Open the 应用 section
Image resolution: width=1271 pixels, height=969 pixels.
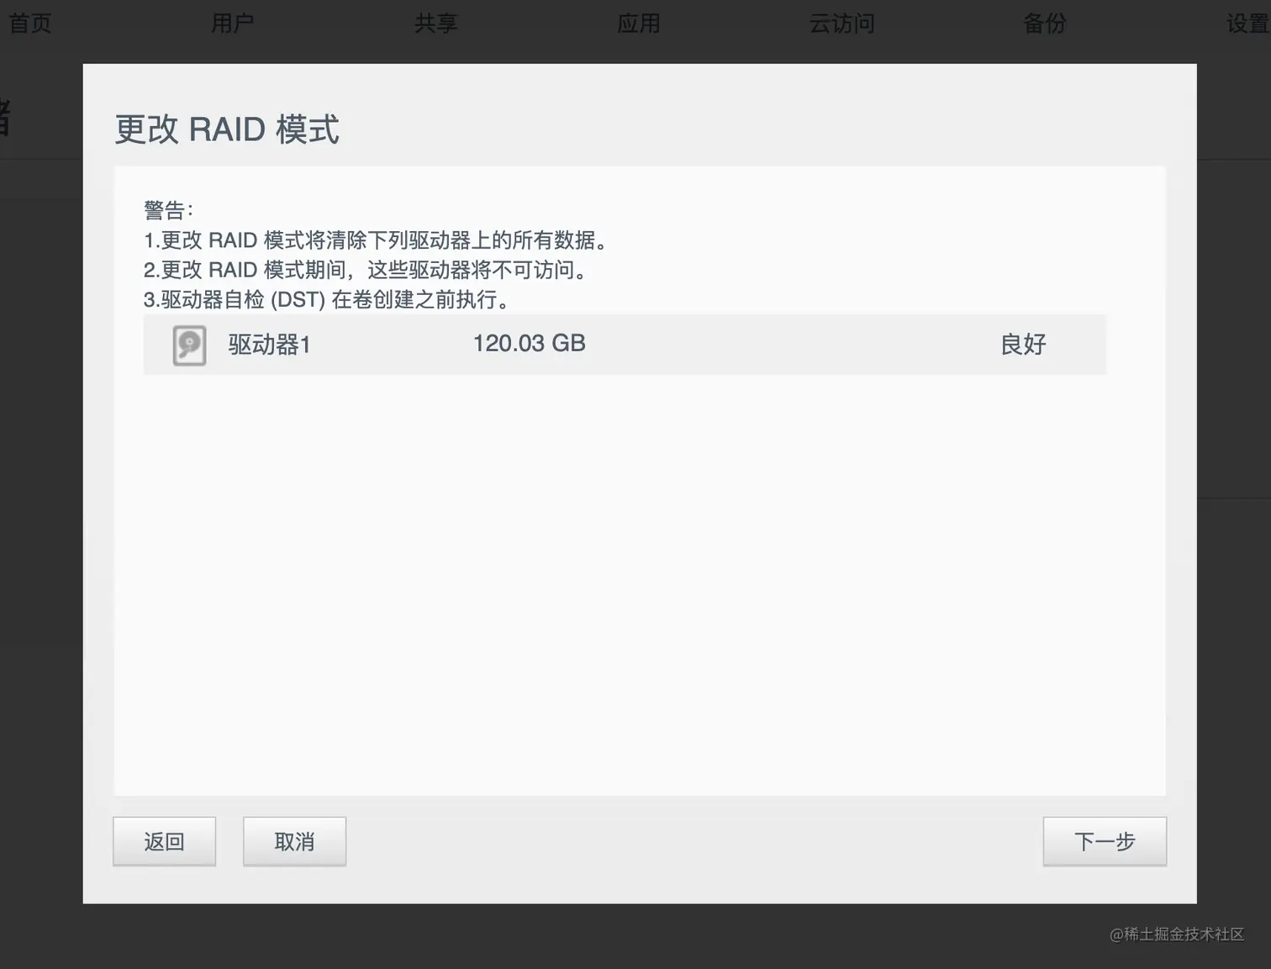click(639, 24)
